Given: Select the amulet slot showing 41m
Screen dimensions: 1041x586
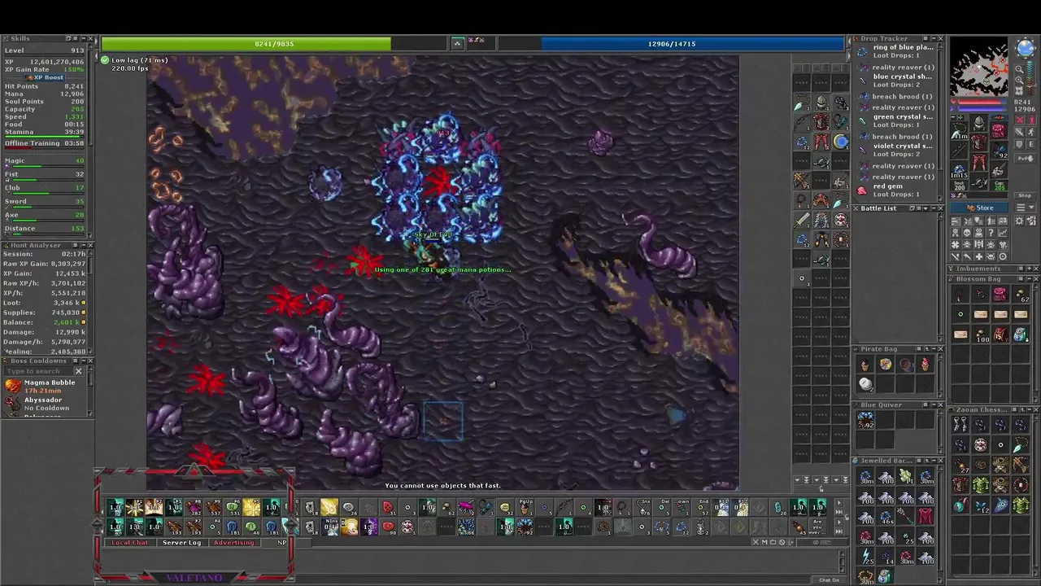Looking at the screenshot, I should pyautogui.click(x=959, y=130).
